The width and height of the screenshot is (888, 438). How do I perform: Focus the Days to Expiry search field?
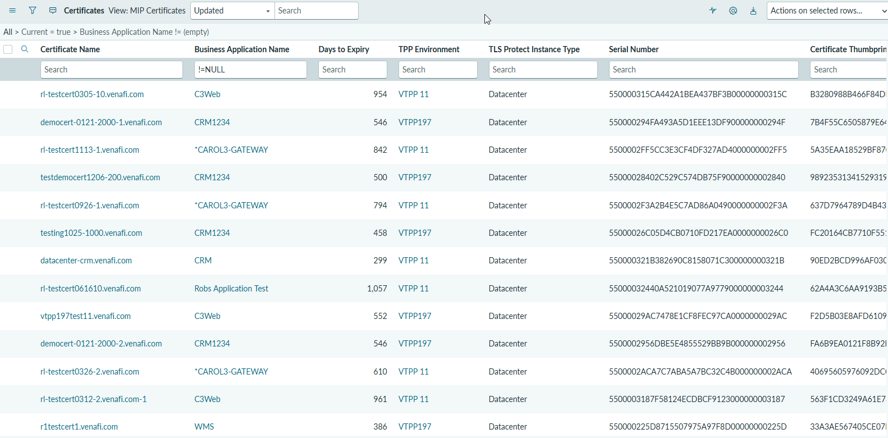coord(353,70)
